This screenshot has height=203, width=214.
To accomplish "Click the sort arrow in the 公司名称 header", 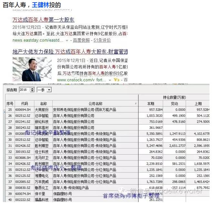I will coord(136,103).
